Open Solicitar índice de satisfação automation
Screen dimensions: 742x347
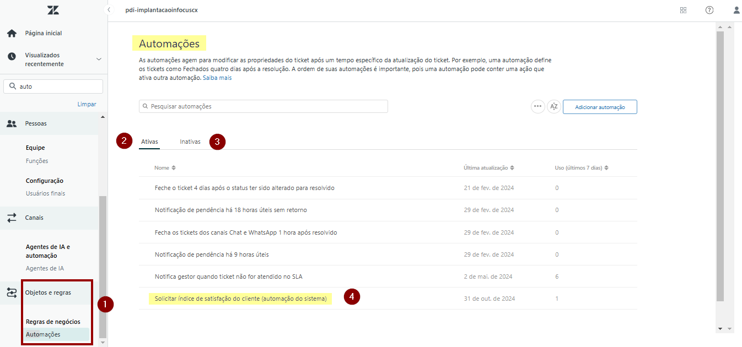240,299
